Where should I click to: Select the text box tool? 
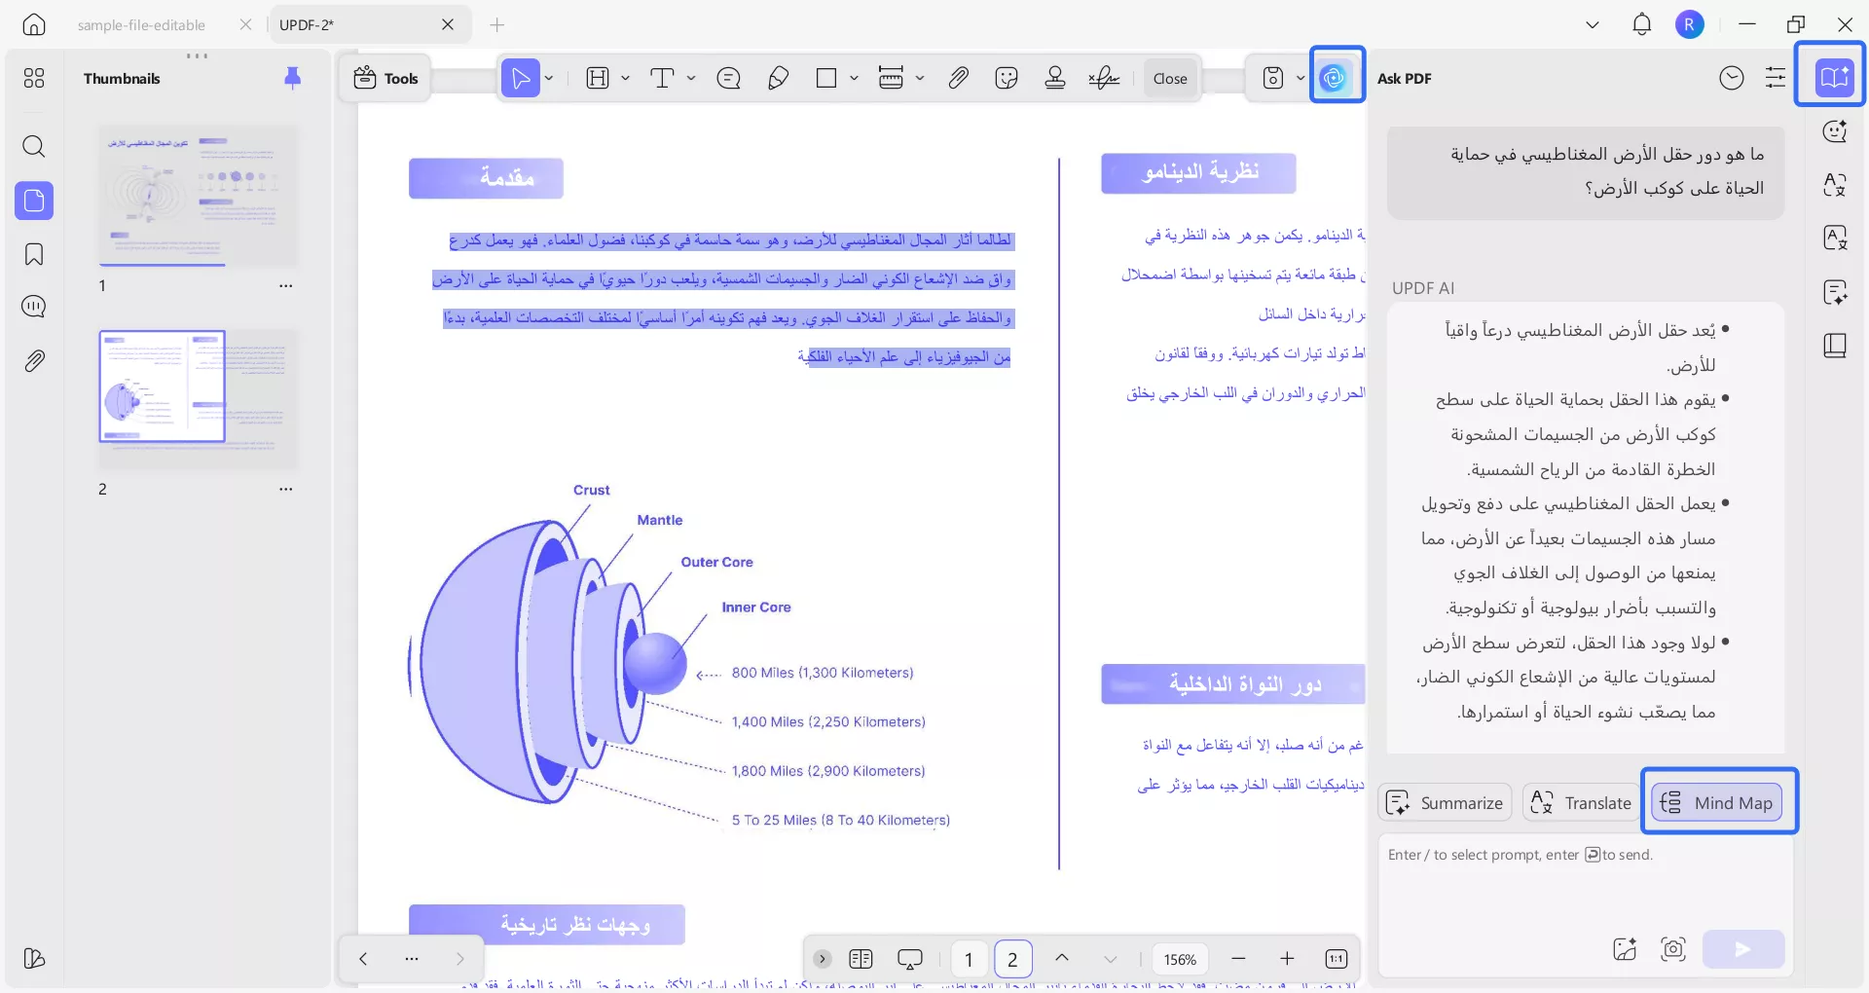(x=662, y=78)
